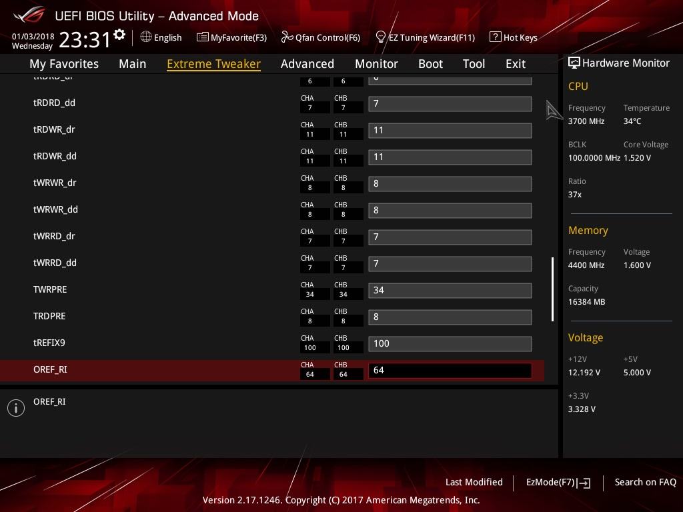Click the CHB value 34 for TWRPRE
Viewport: 683px width, 512px height.
coord(344,294)
